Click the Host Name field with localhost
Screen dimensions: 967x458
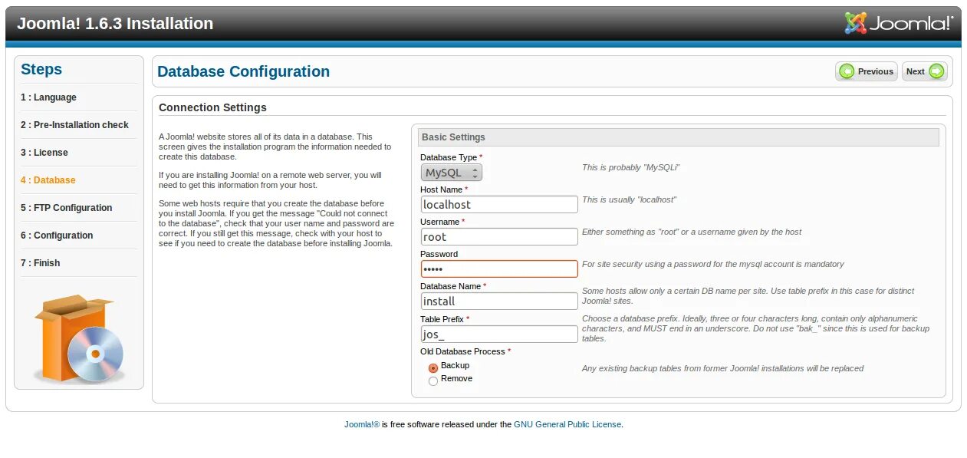click(499, 205)
